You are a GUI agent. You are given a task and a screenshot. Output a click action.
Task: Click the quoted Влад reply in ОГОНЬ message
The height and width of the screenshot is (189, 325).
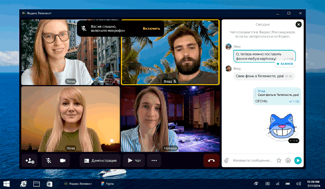point(278,93)
